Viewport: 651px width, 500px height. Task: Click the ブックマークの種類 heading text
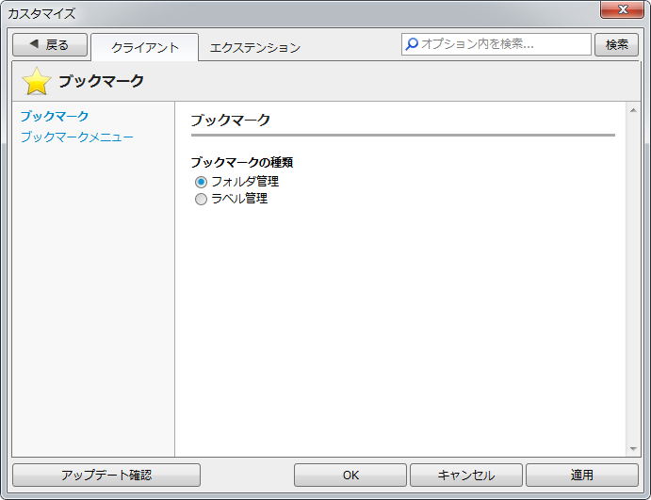[x=242, y=162]
